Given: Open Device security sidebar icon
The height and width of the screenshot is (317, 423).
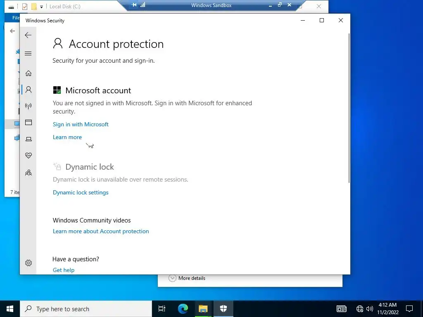Looking at the screenshot, I should [x=29, y=139].
